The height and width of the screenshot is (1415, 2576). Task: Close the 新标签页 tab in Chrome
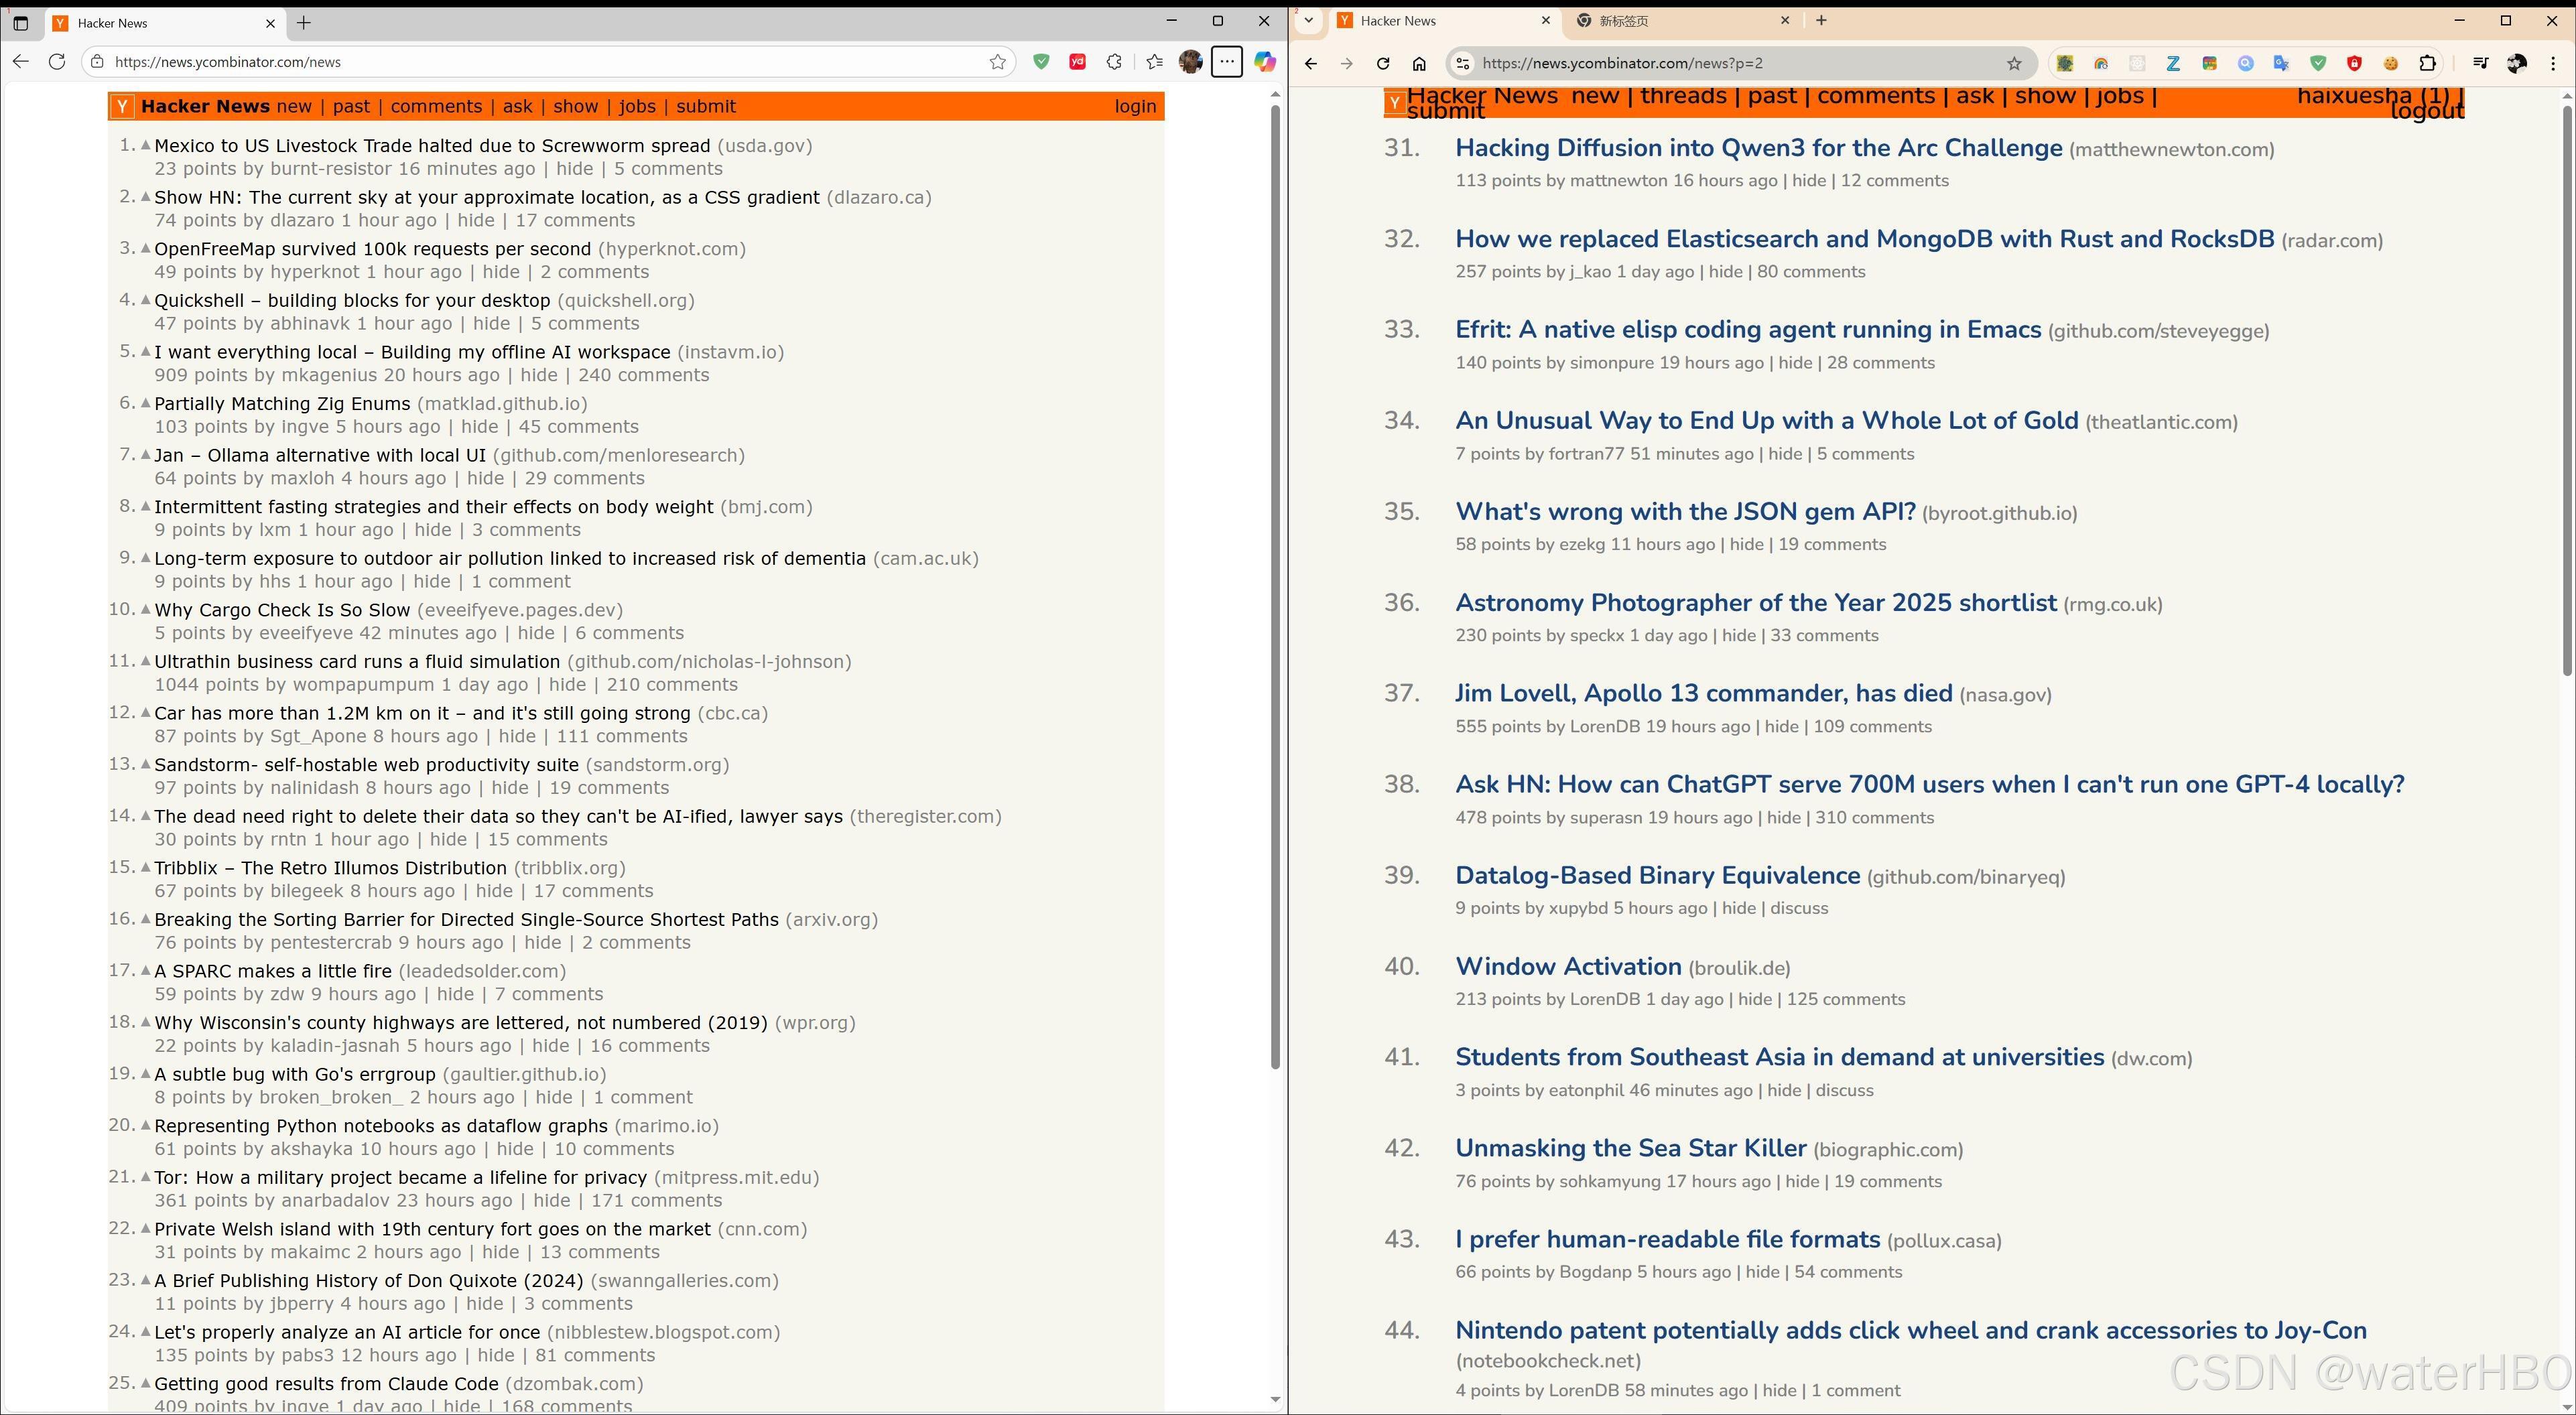pos(1786,21)
